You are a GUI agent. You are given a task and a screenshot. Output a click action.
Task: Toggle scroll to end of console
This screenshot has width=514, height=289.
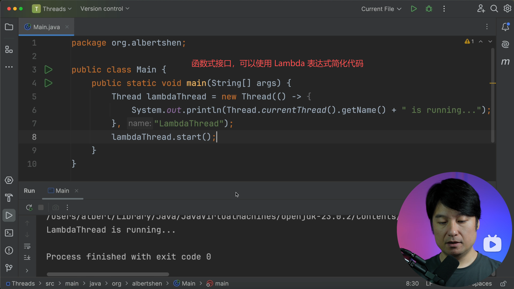point(27,257)
